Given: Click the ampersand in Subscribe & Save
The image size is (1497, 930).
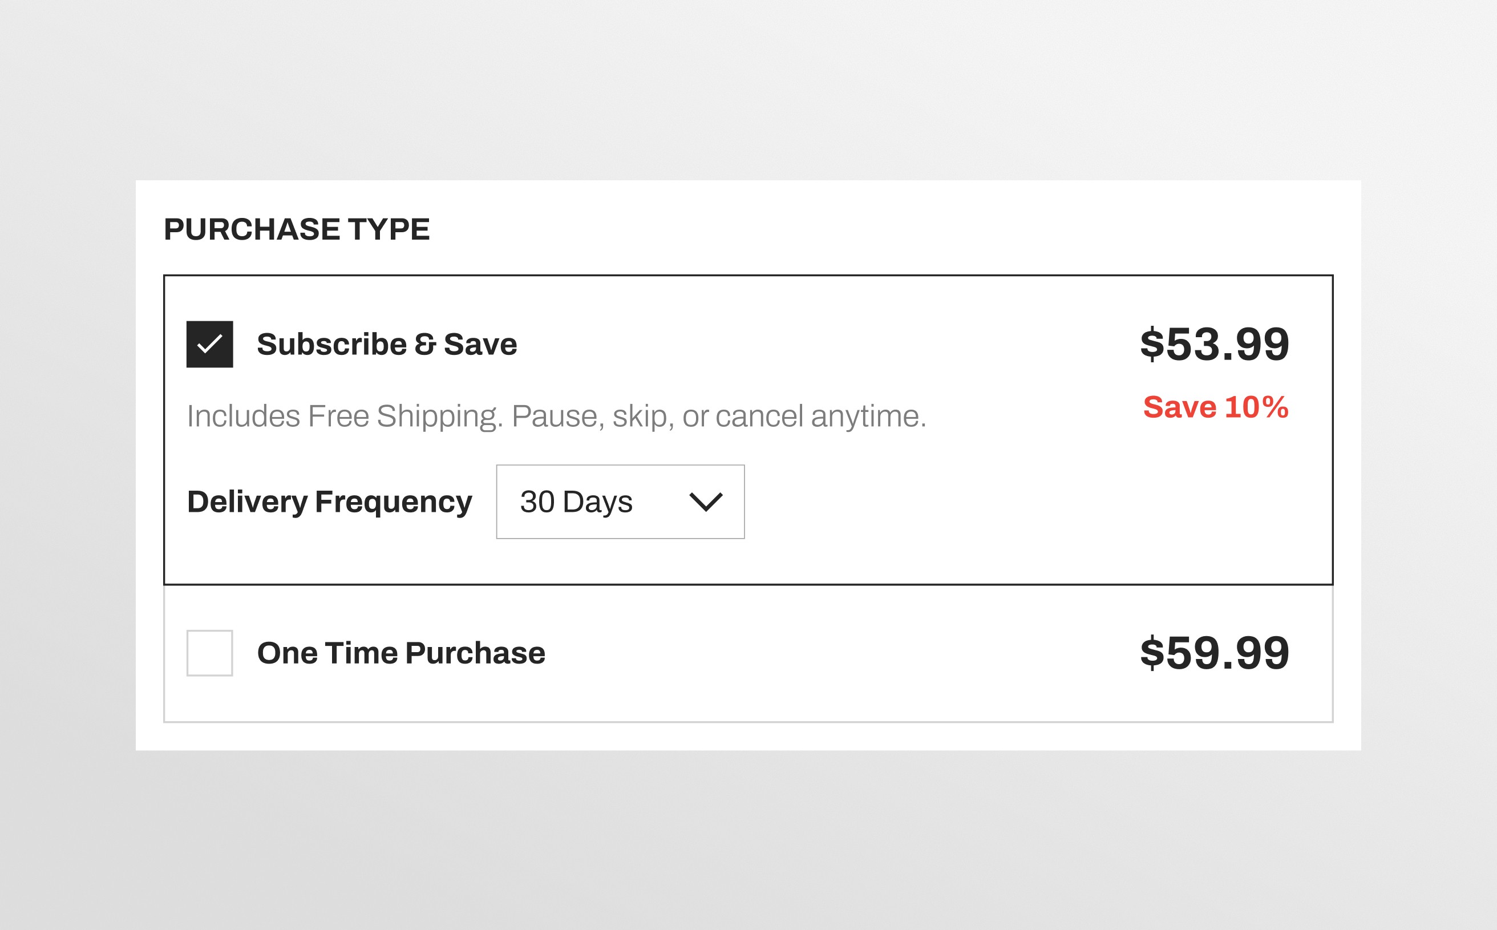Looking at the screenshot, I should (425, 345).
